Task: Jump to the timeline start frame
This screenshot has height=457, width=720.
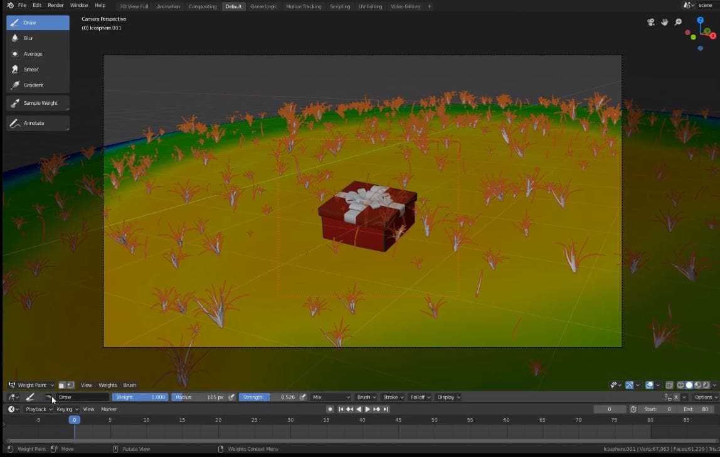Action: pyautogui.click(x=341, y=409)
